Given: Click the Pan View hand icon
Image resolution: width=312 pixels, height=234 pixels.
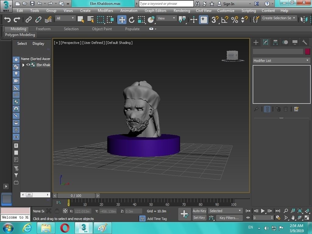Looking at the screenshot, I should (x=293, y=218).
